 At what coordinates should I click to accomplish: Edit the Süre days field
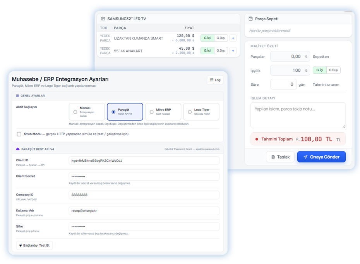(x=283, y=85)
